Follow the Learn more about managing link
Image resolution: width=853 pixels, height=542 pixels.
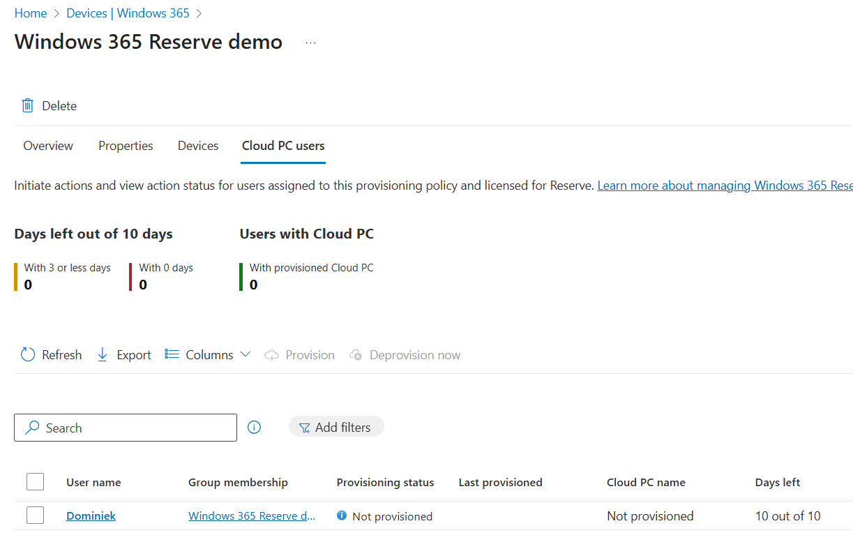click(724, 186)
